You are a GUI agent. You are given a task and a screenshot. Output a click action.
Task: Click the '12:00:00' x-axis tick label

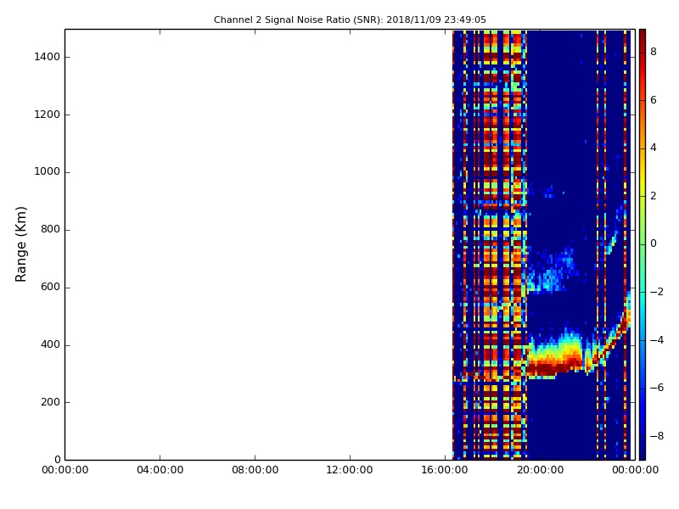[350, 470]
